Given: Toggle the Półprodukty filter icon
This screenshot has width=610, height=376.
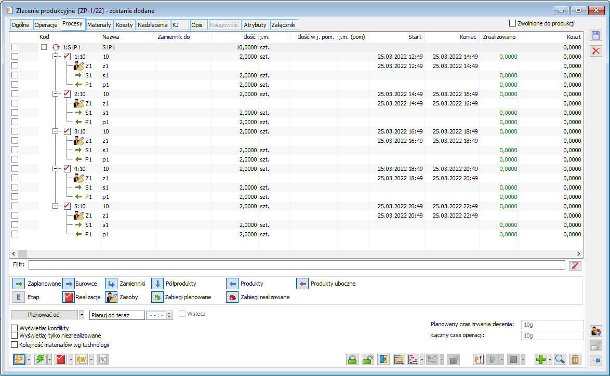Looking at the screenshot, I should [x=157, y=284].
